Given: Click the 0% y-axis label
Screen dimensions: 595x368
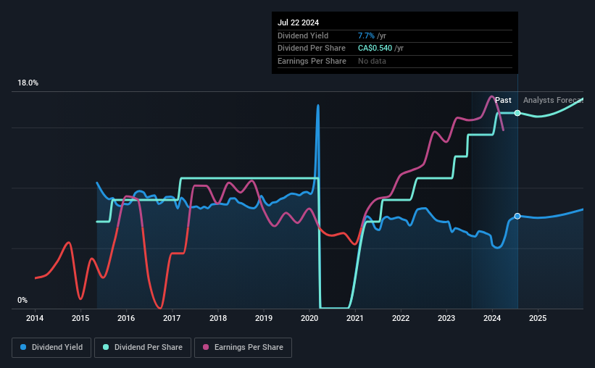Looking at the screenshot, I should 22,300.
